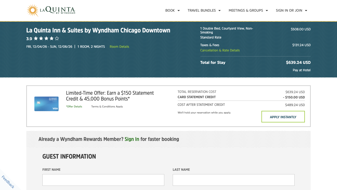Click the APPLY INSTANTLY button
The image size is (337, 190).
click(283, 117)
